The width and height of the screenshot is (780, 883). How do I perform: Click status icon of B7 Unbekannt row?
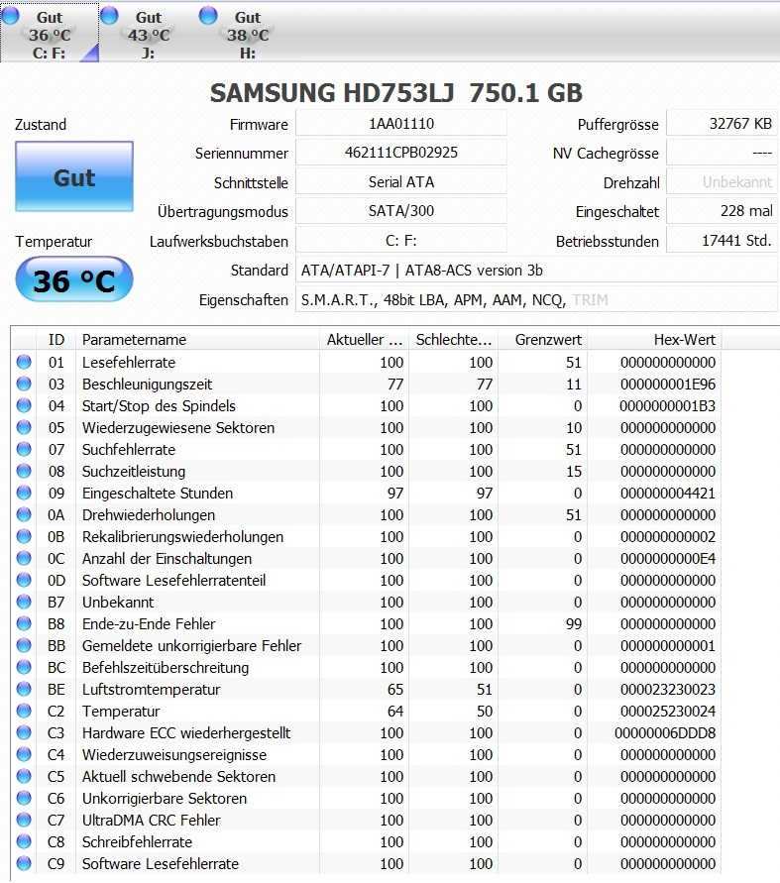click(24, 602)
